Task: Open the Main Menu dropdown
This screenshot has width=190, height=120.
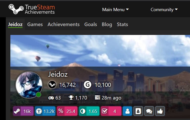Action: (115, 10)
